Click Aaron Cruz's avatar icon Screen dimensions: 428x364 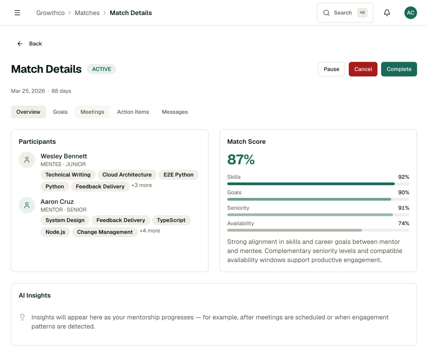(x=27, y=205)
